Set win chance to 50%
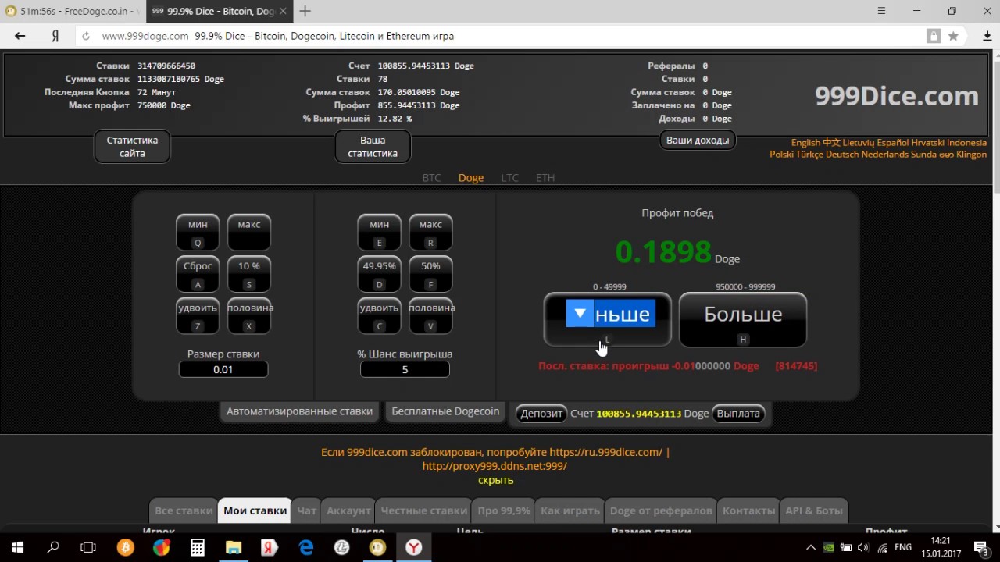This screenshot has width=1000, height=562. pos(430,274)
